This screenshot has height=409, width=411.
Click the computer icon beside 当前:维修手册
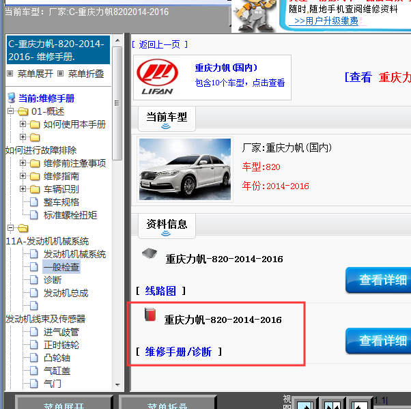pyautogui.click(x=12, y=98)
